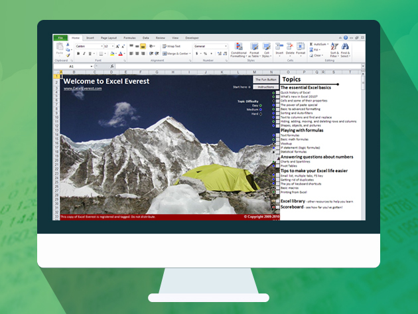The image size is (418, 314).
Task: Center text horizontally in cells
Action: click(x=137, y=54)
